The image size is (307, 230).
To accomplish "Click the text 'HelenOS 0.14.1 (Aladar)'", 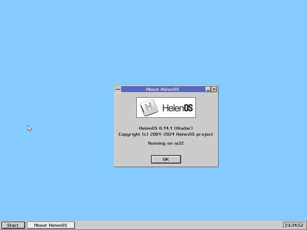I will pyautogui.click(x=166, y=128).
